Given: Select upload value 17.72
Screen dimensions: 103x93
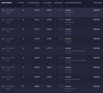Looking at the screenshot, I should coord(49,58).
